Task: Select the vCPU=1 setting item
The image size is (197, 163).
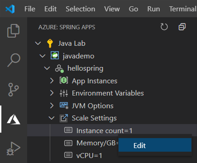Action: click(89, 155)
